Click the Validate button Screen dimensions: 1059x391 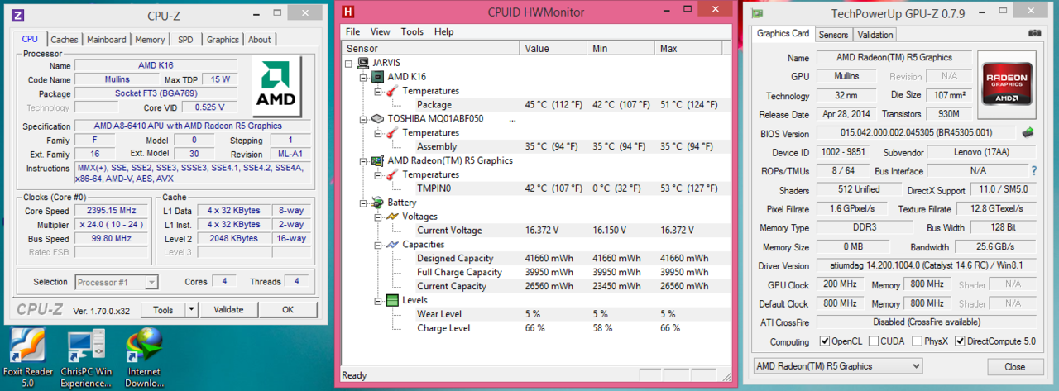228,310
